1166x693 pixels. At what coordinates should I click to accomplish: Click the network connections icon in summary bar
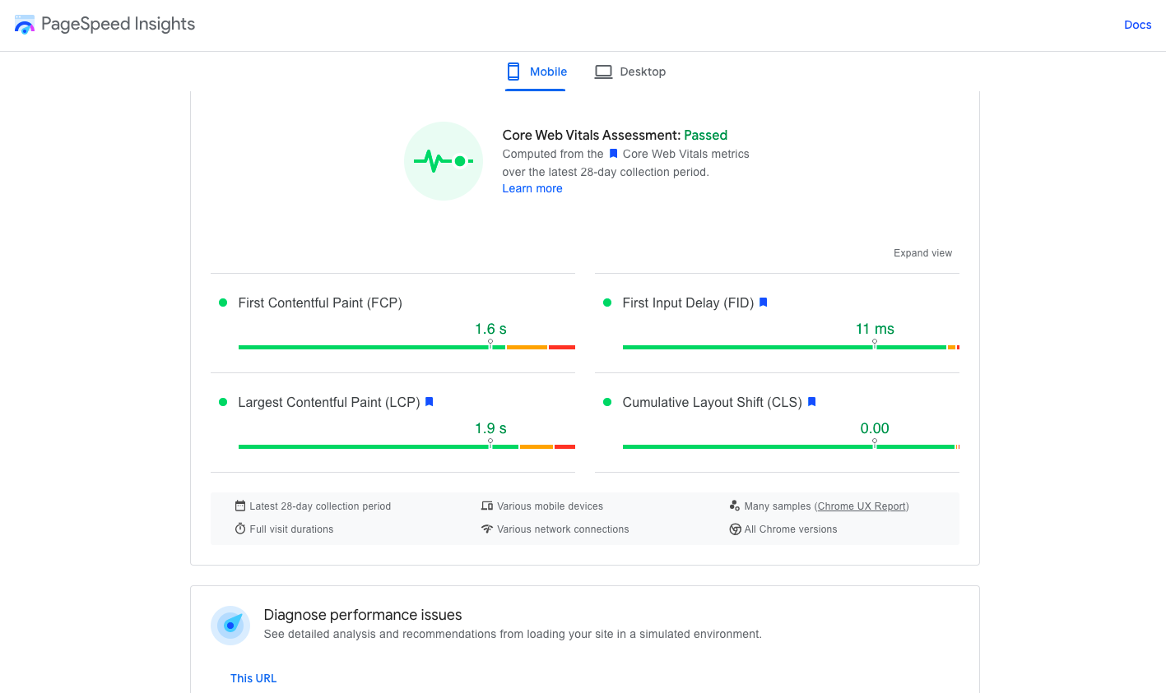(x=487, y=529)
